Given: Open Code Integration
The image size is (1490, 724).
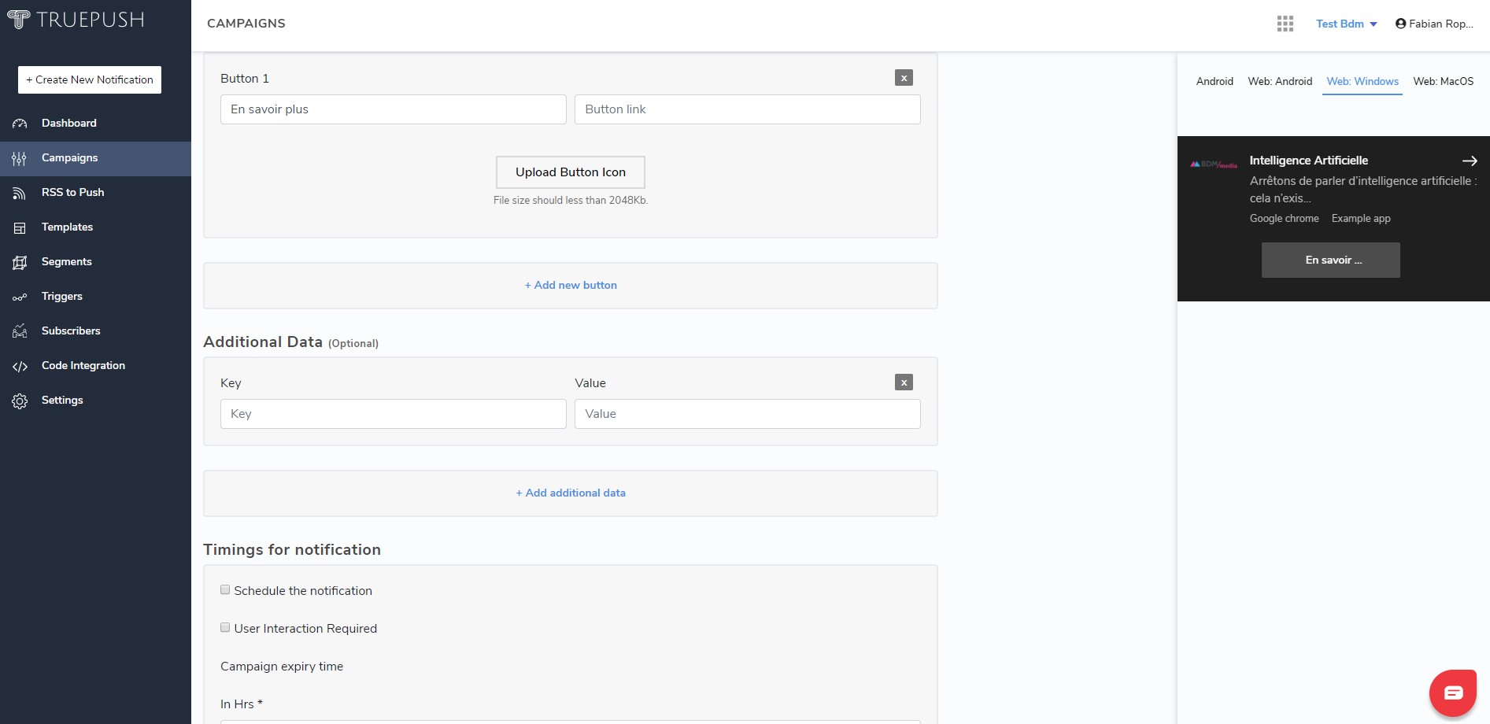Looking at the screenshot, I should [x=83, y=365].
